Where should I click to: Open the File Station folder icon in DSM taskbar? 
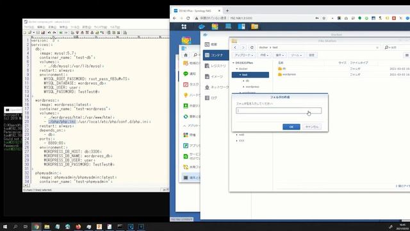pos(254,26)
